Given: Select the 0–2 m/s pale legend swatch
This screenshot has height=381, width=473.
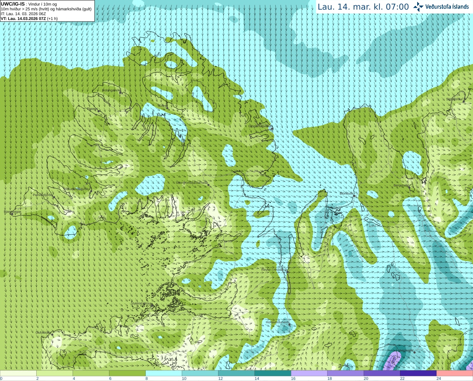Looking at the screenshot, I should pyautogui.click(x=18, y=373).
